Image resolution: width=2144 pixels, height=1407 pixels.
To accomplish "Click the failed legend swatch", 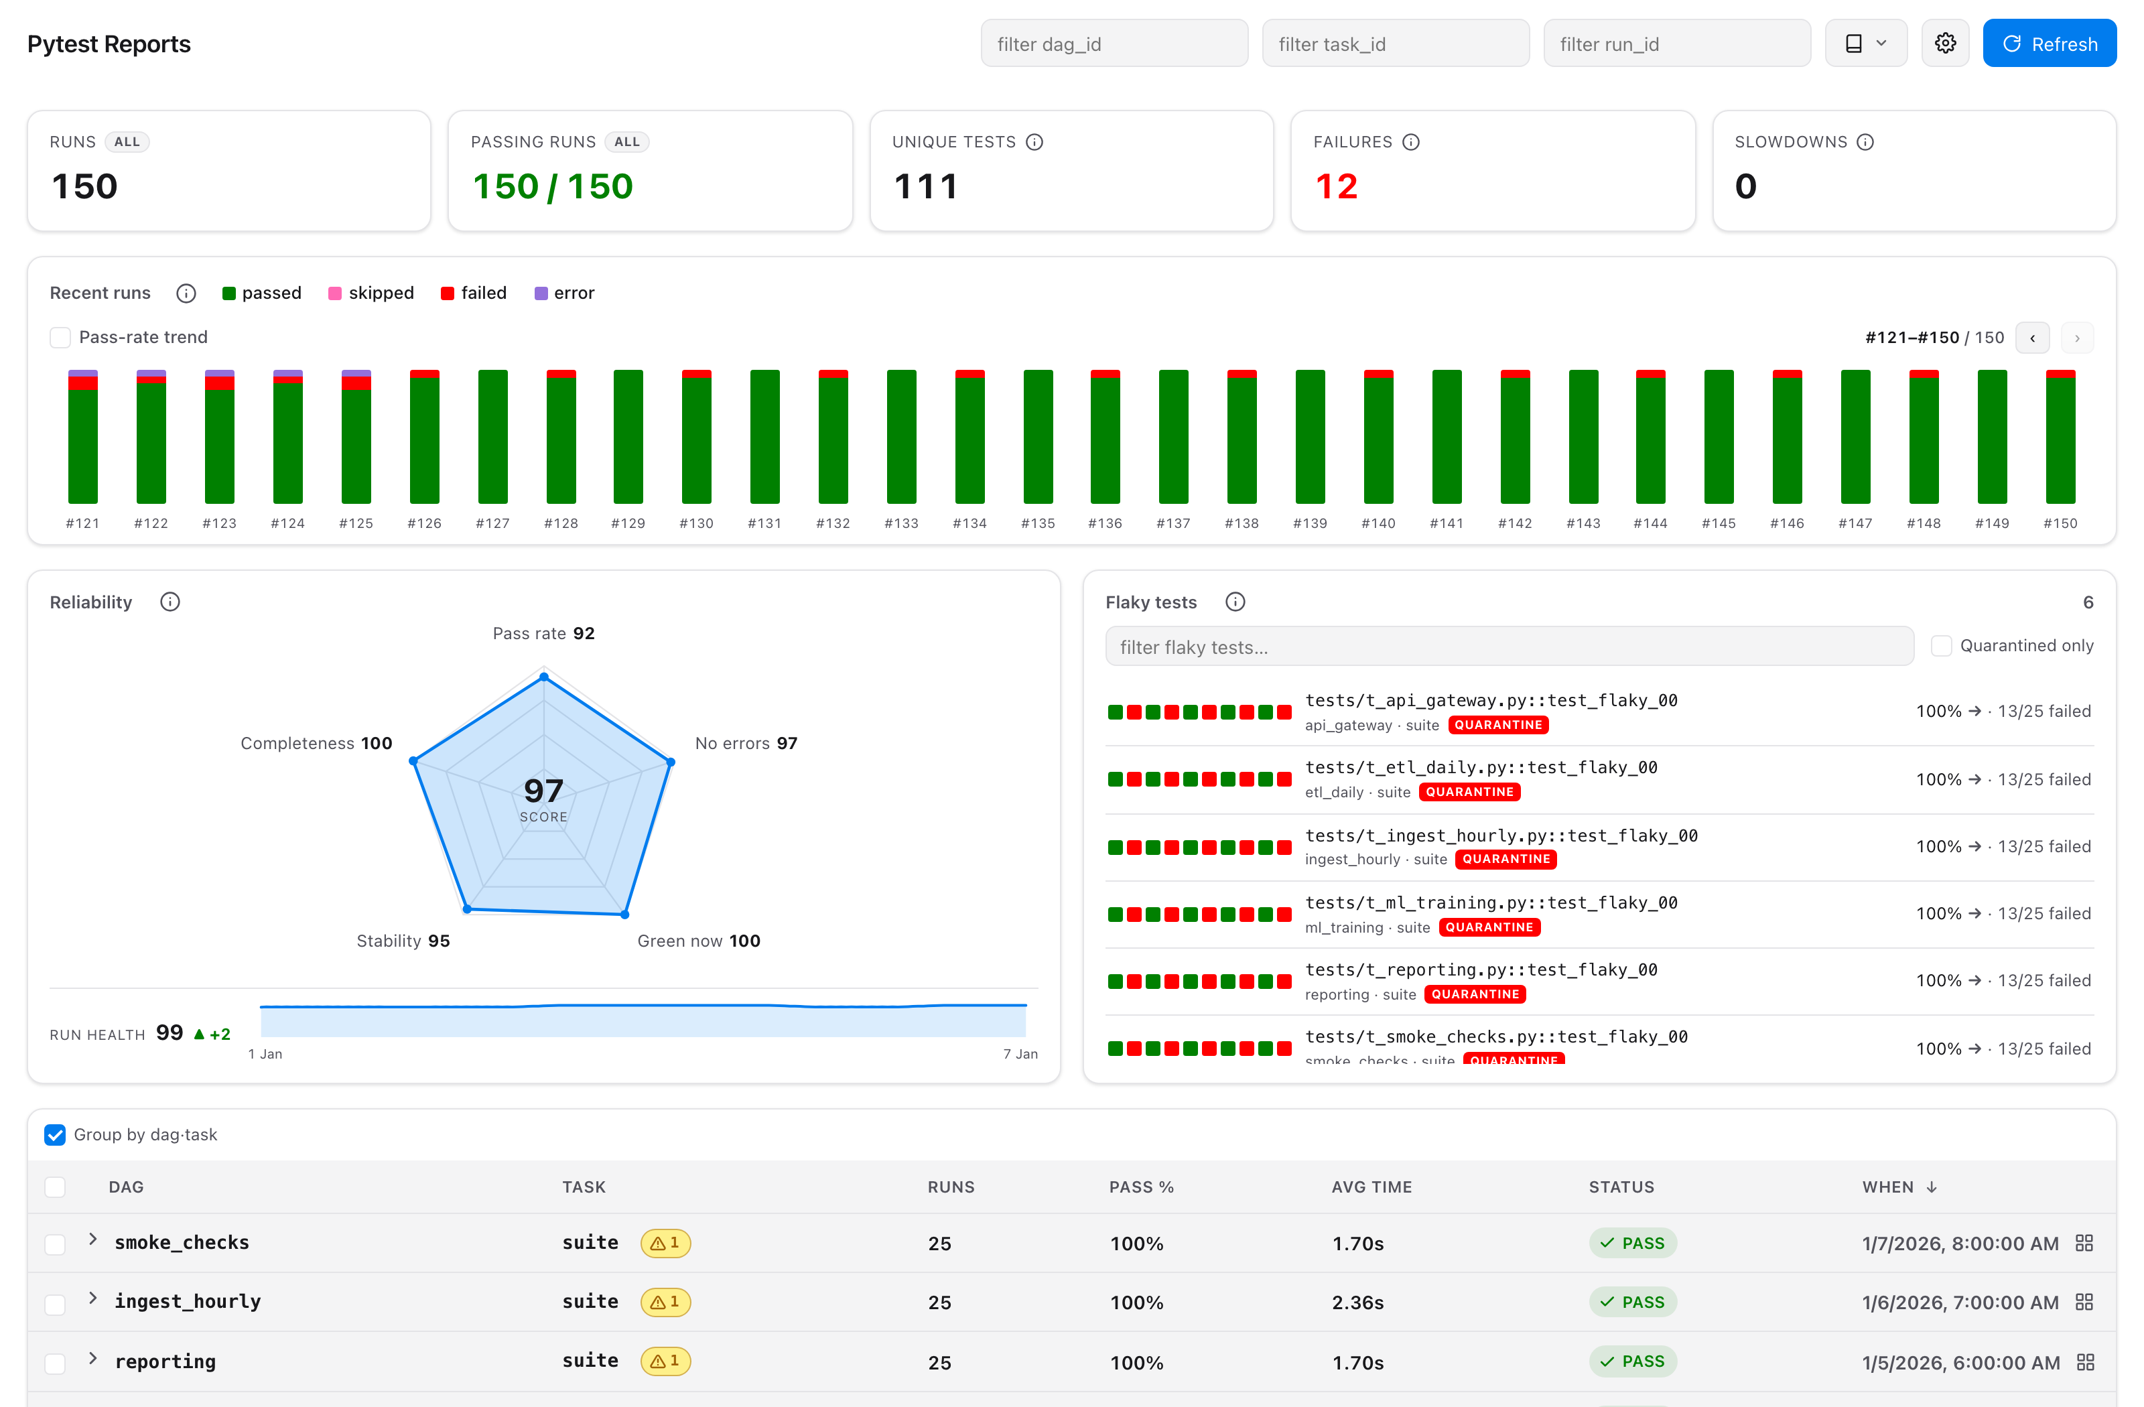I will click(447, 293).
